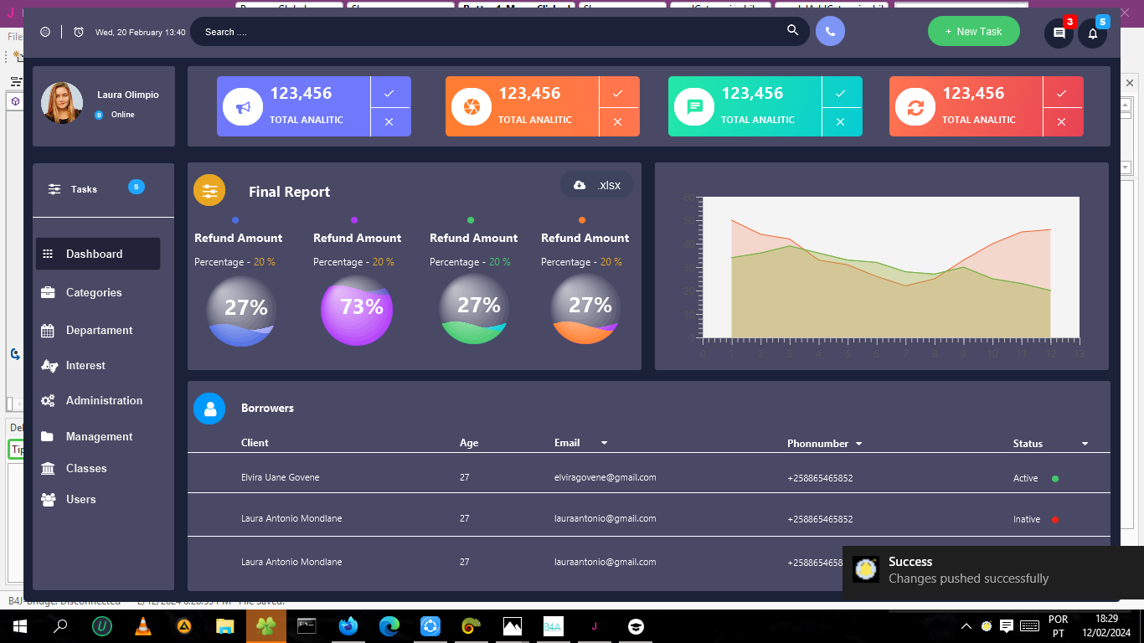Click the X on the orange analytic card

(618, 122)
